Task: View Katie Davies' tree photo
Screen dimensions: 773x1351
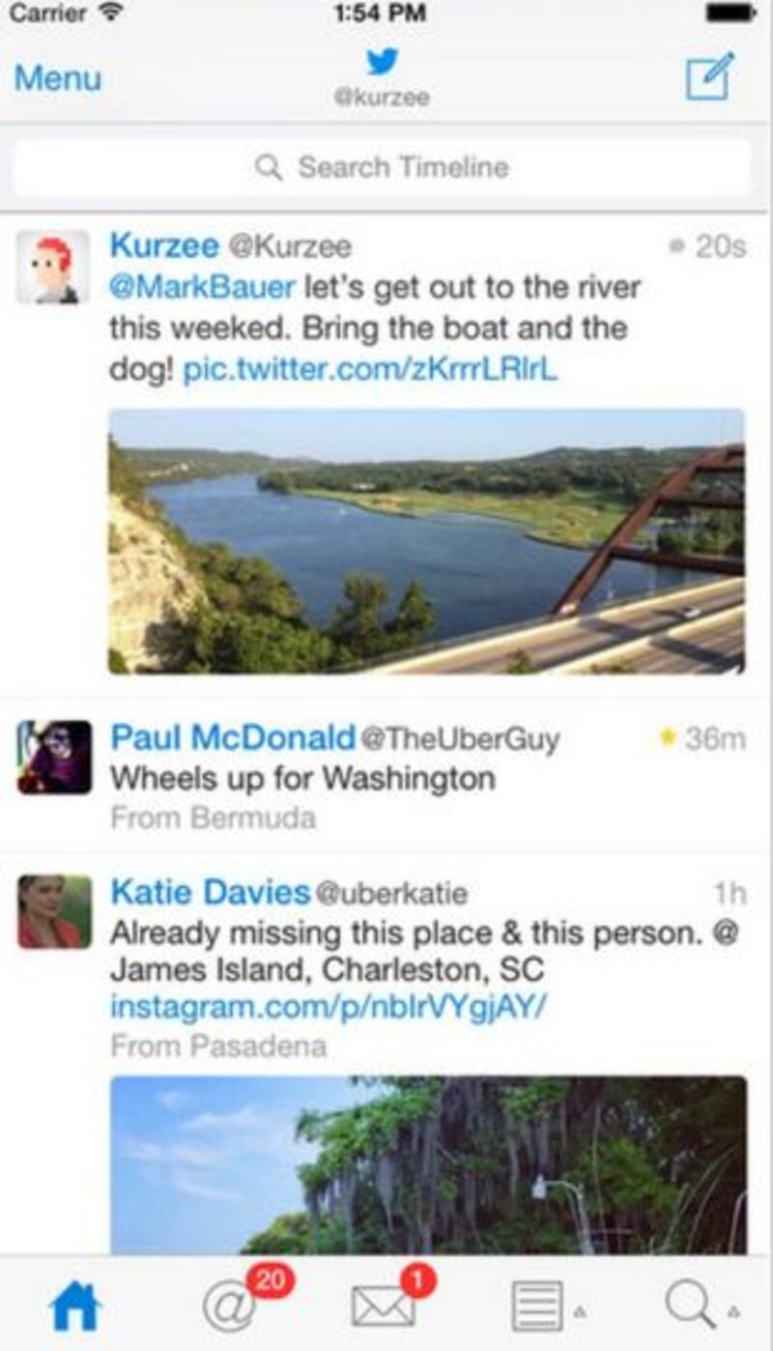Action: (428, 1164)
